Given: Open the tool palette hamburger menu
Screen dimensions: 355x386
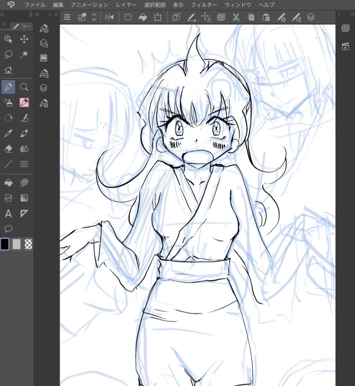Looking at the screenshot, I should [5, 25].
